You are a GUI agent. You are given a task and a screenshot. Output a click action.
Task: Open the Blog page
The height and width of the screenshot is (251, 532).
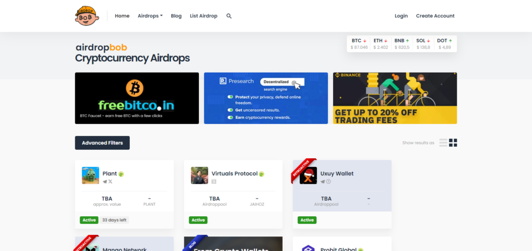(176, 16)
